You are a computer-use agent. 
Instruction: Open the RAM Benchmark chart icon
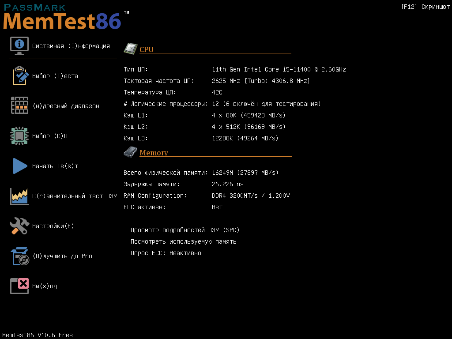coord(19,196)
